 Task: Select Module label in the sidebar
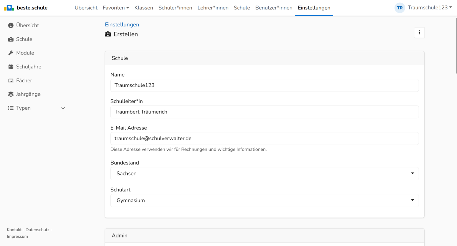[25, 53]
